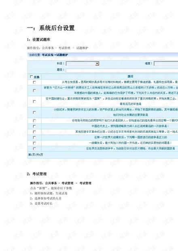Select question text 在第一次世界大战爆发后，下列哪一国家进行的战争是正义的

point(131,137)
